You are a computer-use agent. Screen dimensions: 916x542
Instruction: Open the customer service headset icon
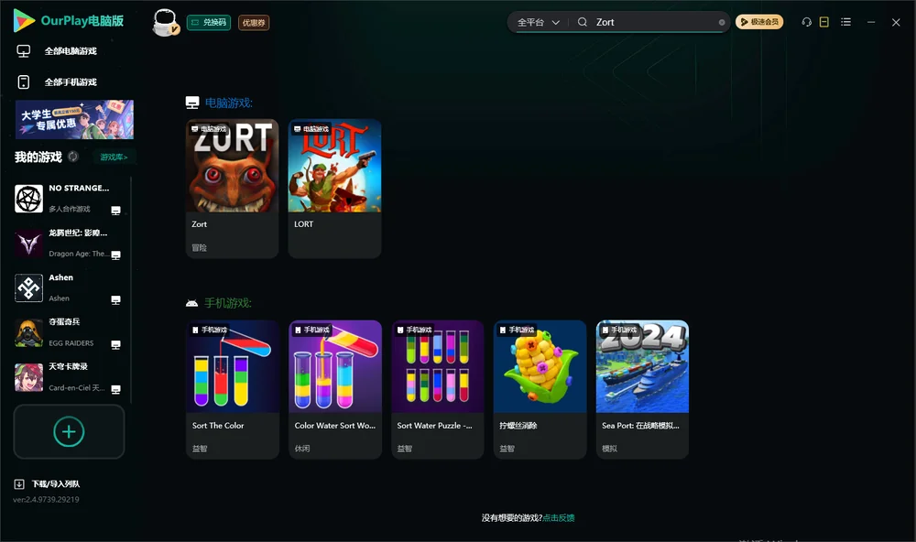click(807, 22)
